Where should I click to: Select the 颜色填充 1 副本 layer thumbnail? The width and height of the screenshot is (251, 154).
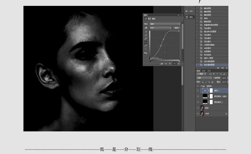(205, 96)
